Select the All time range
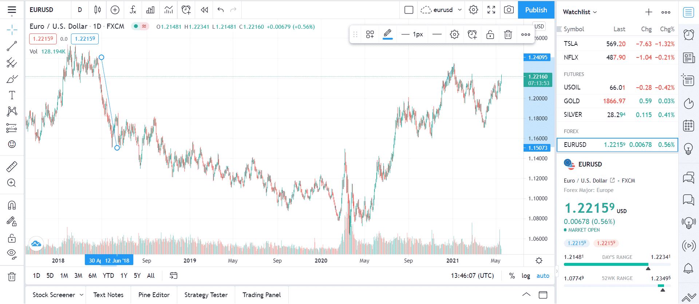Screen dimensions: 699x304 click(x=151, y=276)
